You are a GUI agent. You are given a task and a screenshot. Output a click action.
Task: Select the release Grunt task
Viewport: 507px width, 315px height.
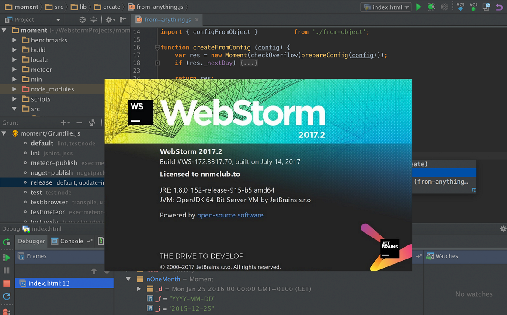[x=52, y=182]
